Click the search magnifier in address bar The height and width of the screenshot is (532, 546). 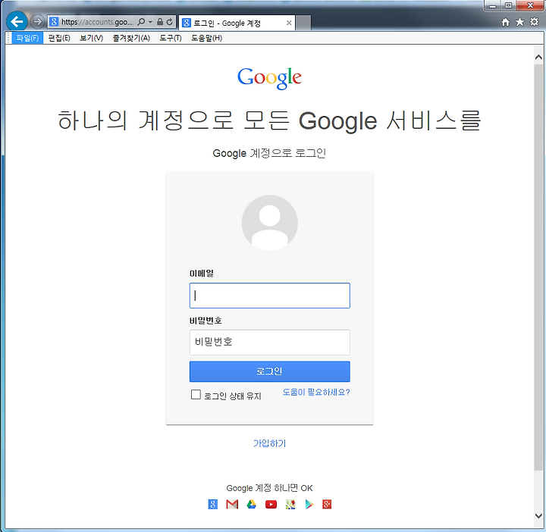coord(141,22)
